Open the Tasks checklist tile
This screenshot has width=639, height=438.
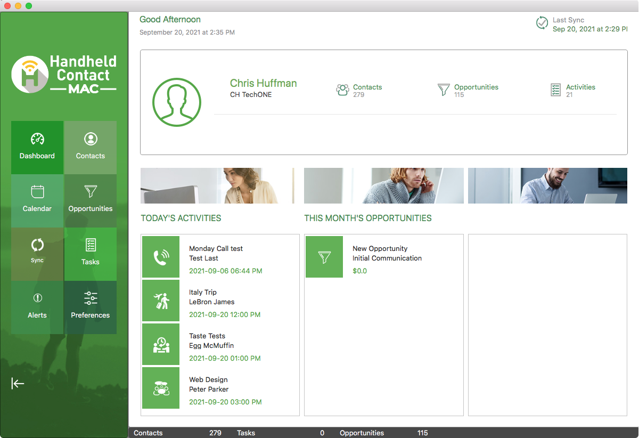(91, 254)
